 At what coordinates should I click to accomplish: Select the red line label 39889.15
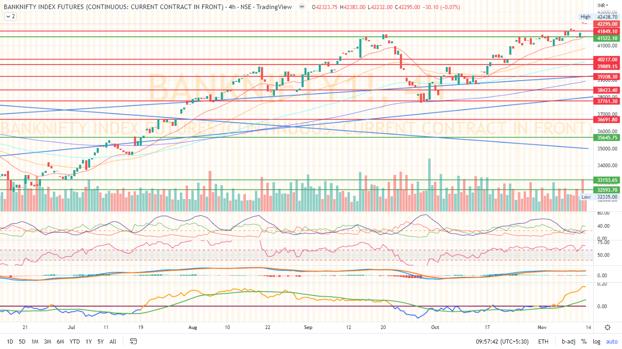(607, 66)
